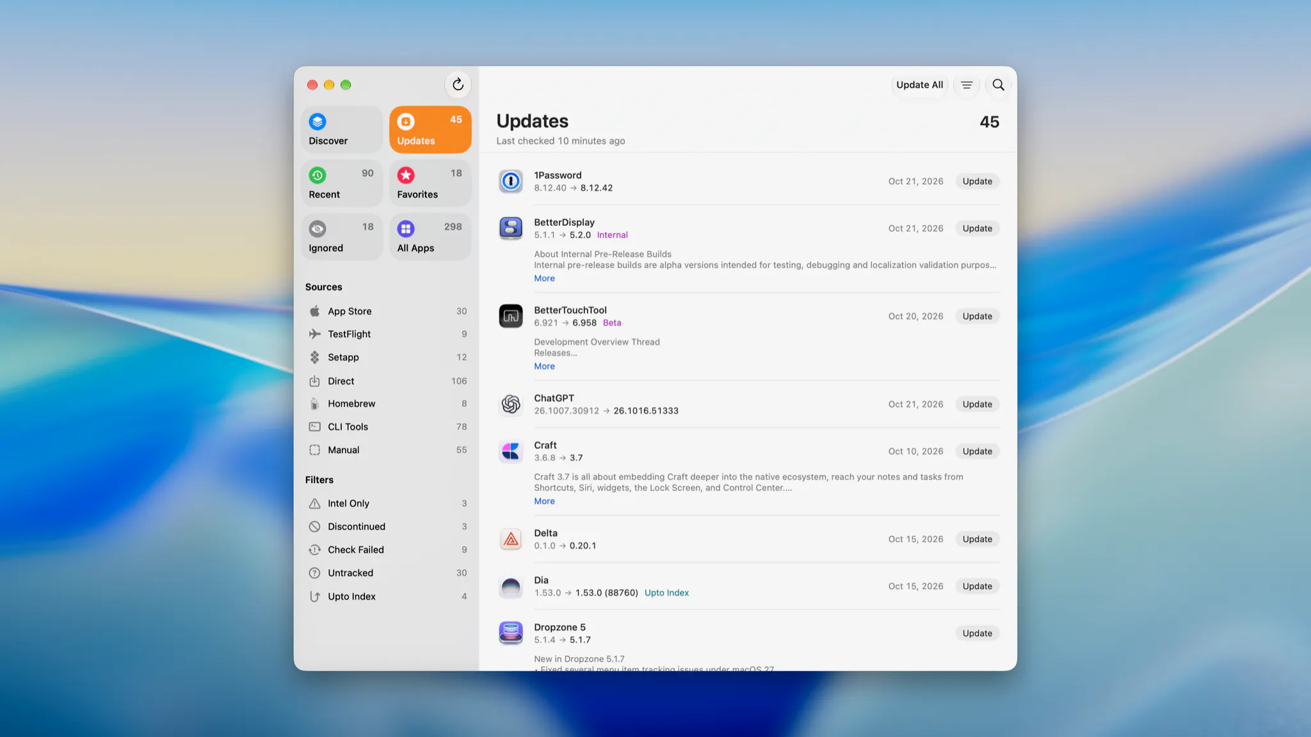Screen dimensions: 1311x737
Task: Filter by Discontinued apps
Action: (387, 527)
